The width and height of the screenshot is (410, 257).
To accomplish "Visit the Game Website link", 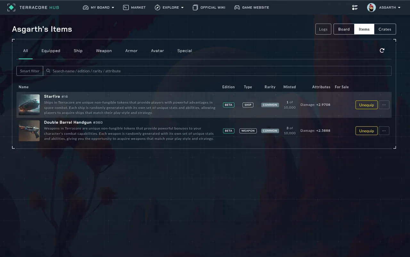I will (252, 7).
